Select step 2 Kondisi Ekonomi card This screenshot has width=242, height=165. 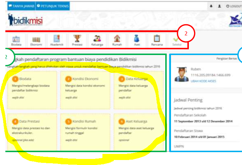pyautogui.click(x=85, y=90)
